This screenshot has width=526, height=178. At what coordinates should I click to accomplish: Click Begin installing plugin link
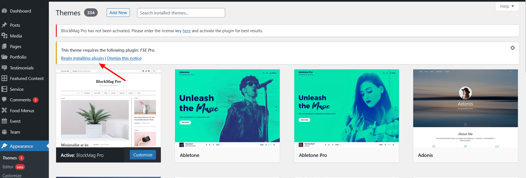[x=82, y=58]
